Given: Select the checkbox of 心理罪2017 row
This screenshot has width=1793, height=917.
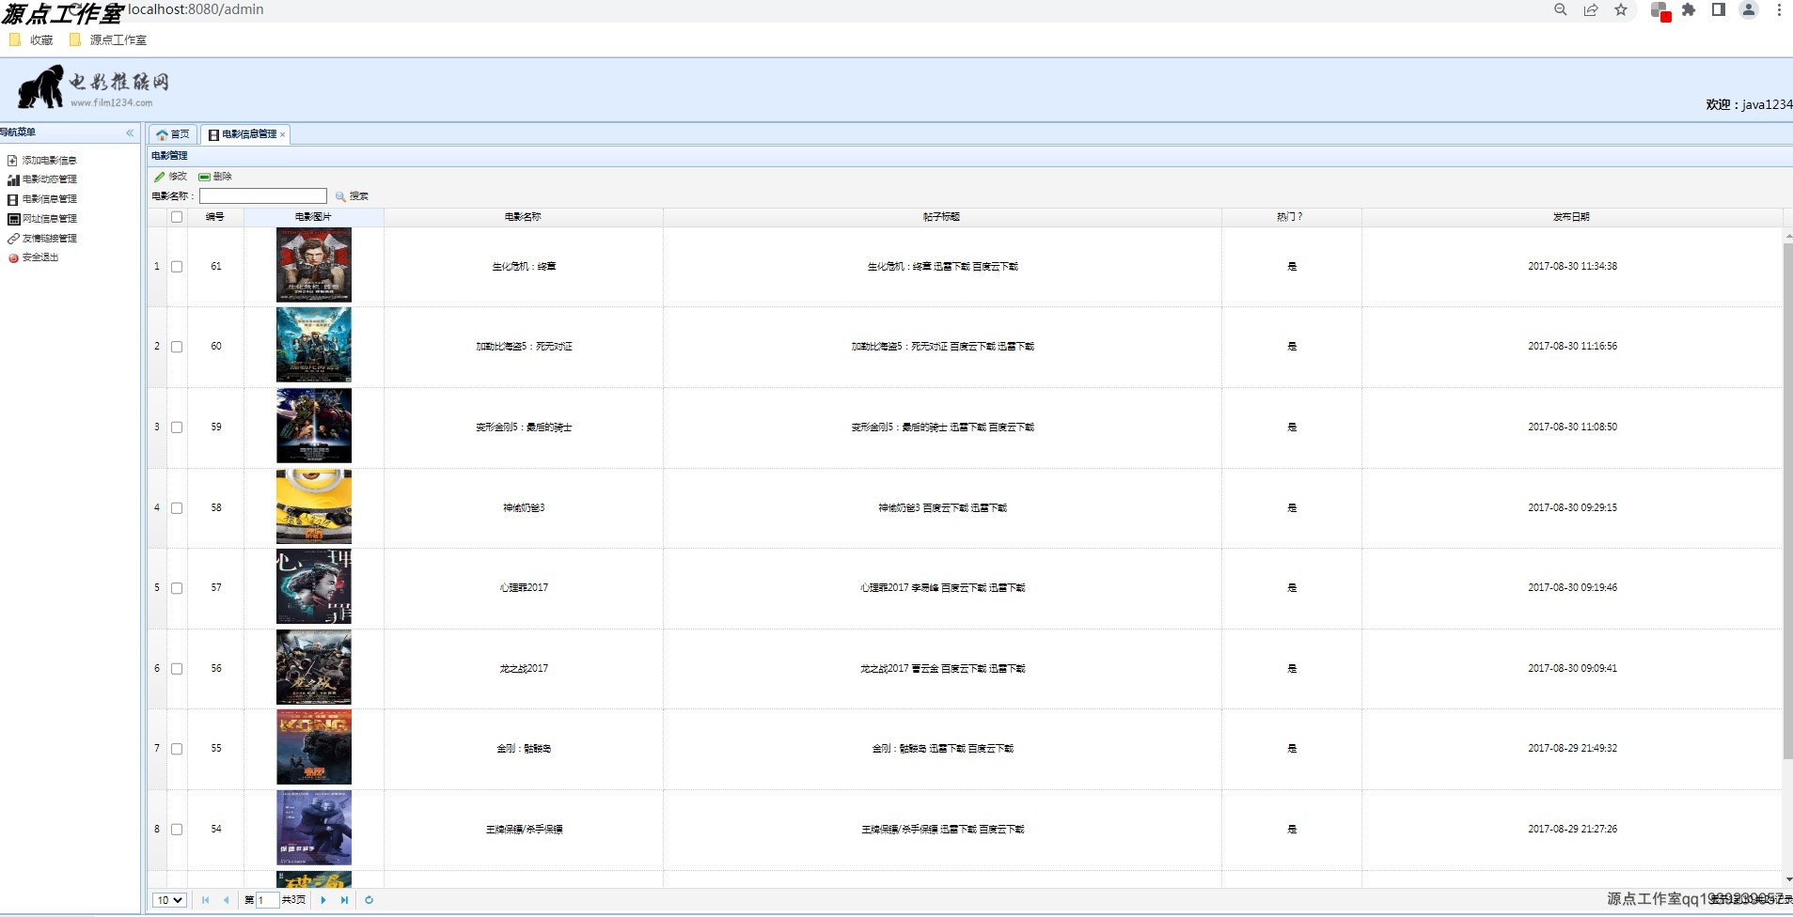Looking at the screenshot, I should pos(178,587).
